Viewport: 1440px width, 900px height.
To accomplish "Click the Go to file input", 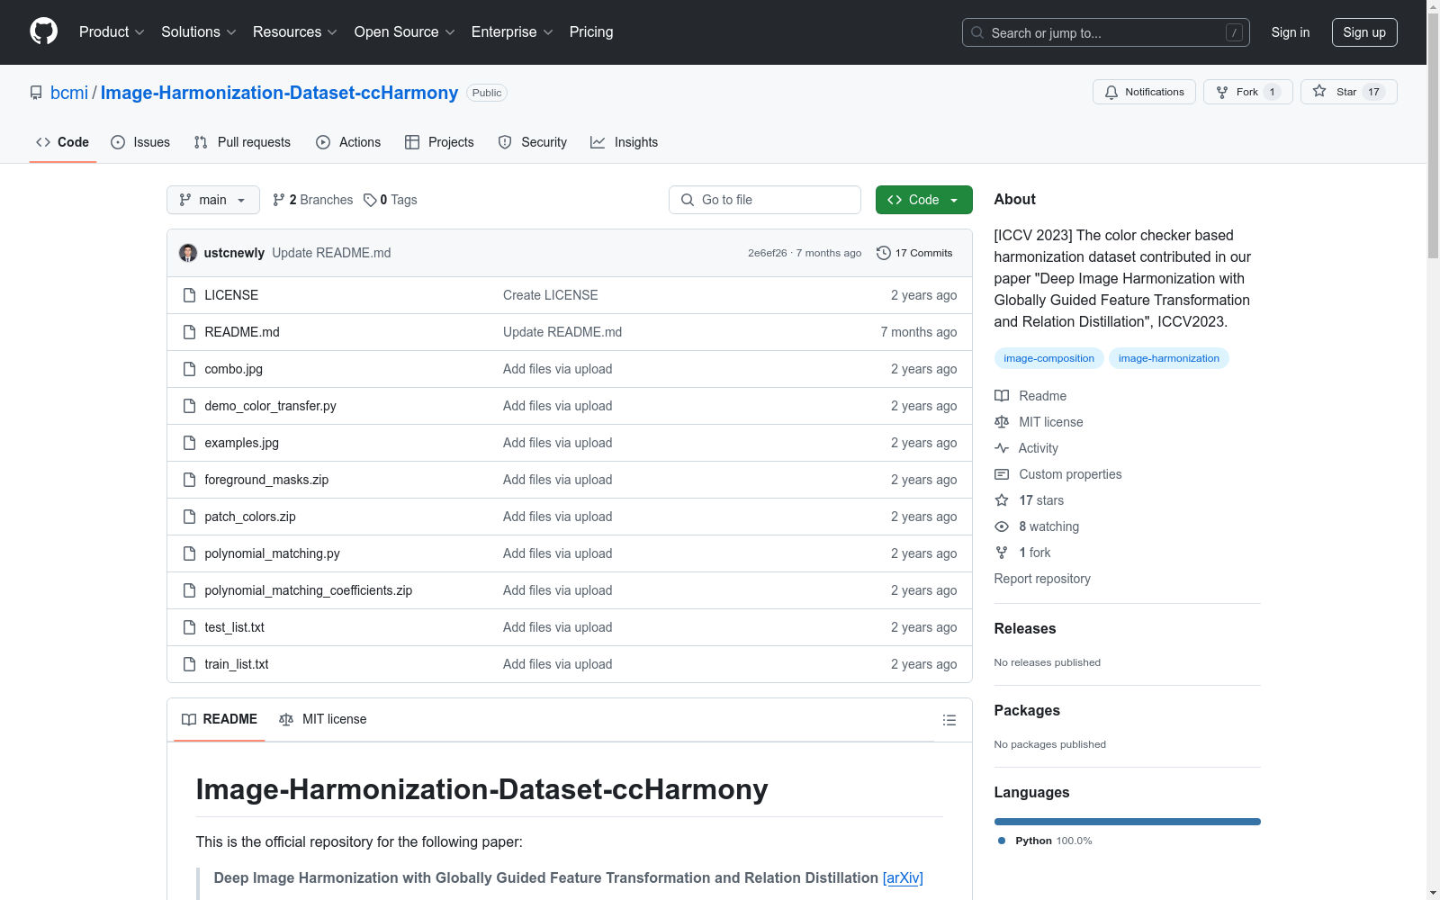I will coord(765,200).
